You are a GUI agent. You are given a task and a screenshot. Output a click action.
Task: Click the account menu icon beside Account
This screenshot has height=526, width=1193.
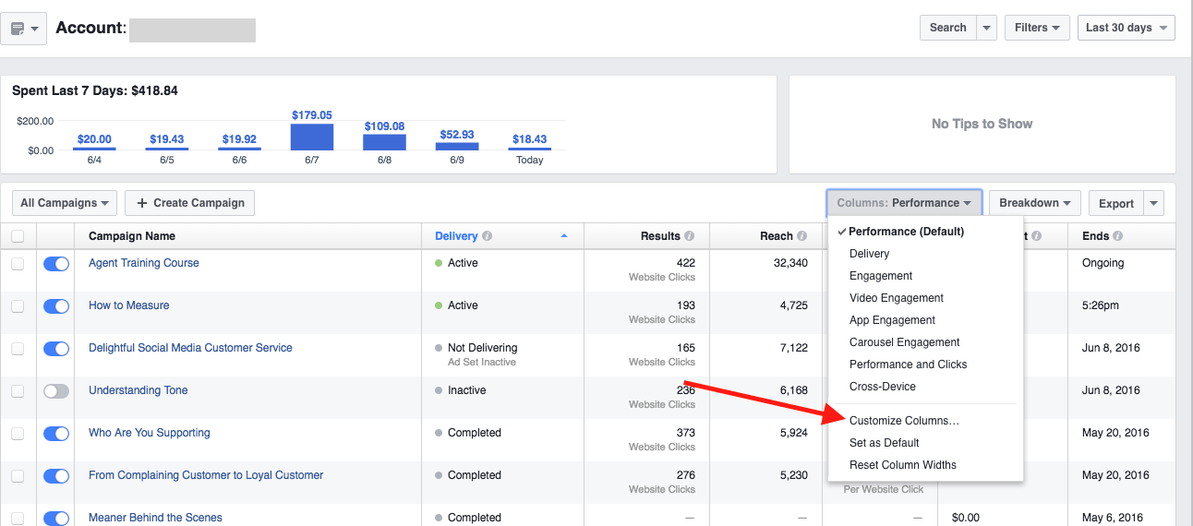(24, 29)
